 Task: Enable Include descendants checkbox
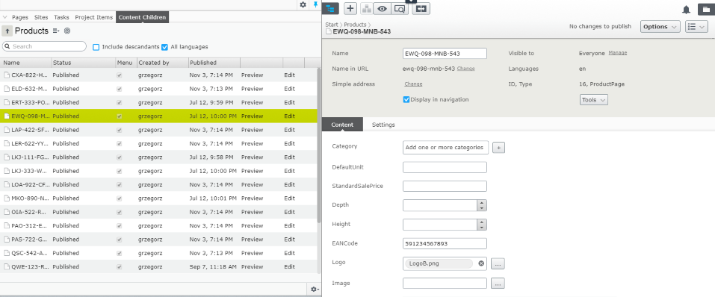[96, 47]
